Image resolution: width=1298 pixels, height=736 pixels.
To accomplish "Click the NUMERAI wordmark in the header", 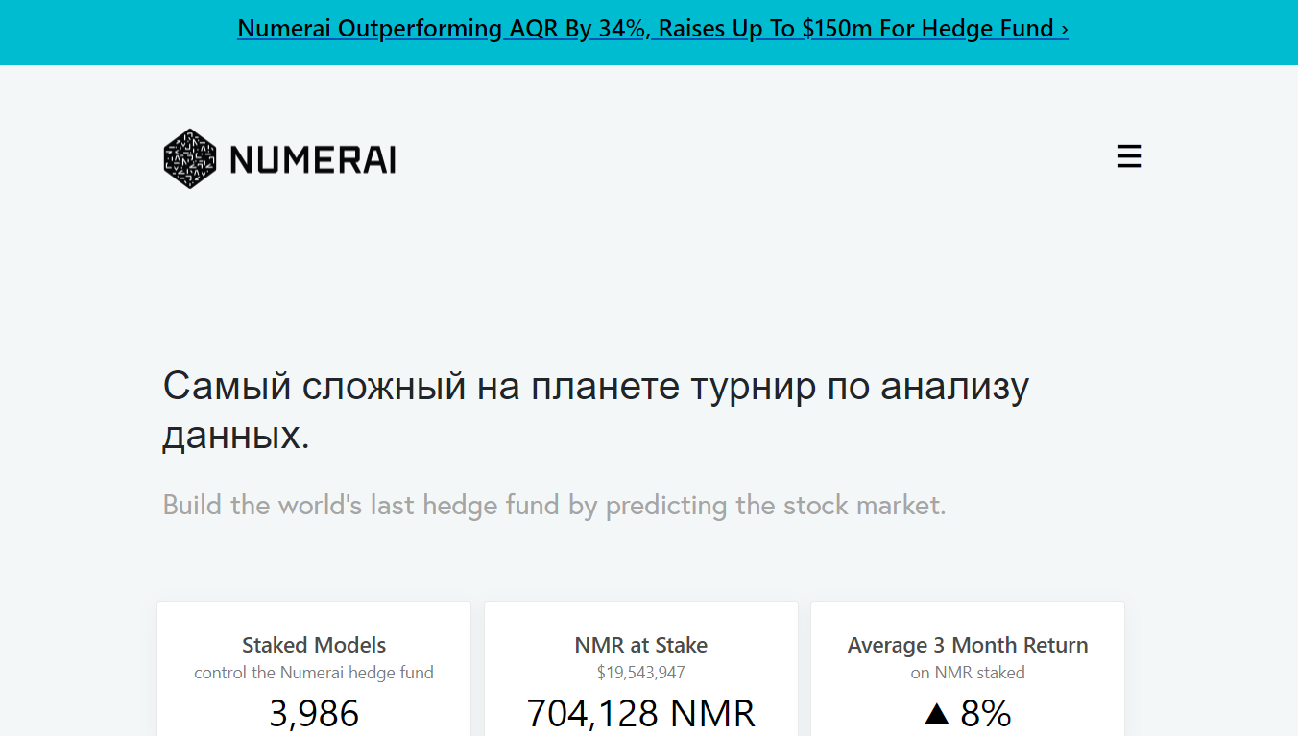I will tap(312, 158).
